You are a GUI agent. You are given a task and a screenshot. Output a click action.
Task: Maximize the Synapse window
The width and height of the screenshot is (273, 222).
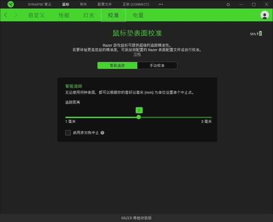coord(254,5)
